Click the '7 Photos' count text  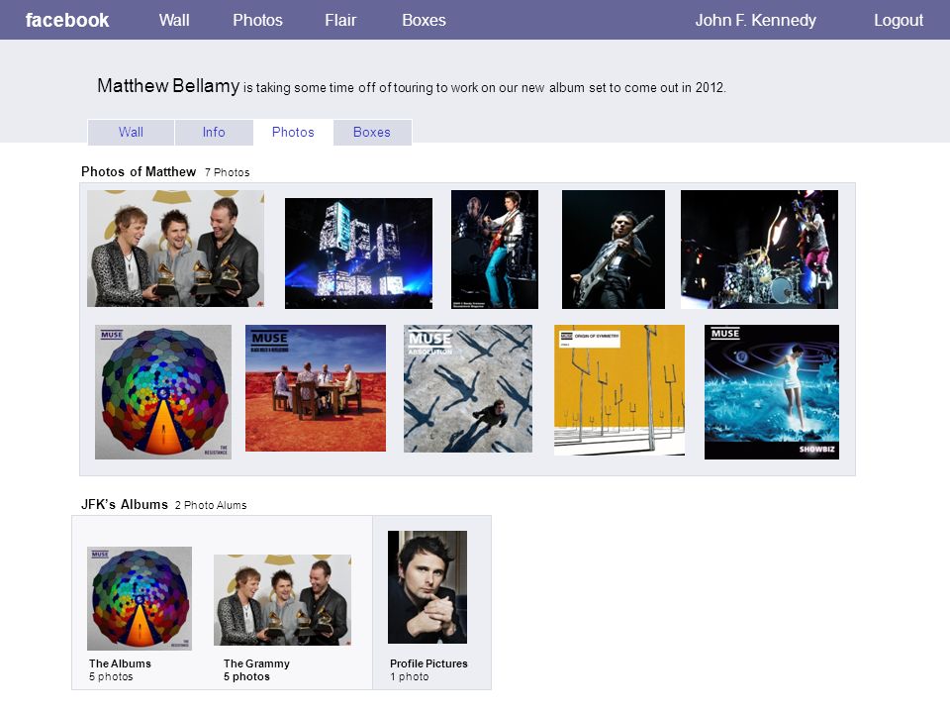point(228,172)
